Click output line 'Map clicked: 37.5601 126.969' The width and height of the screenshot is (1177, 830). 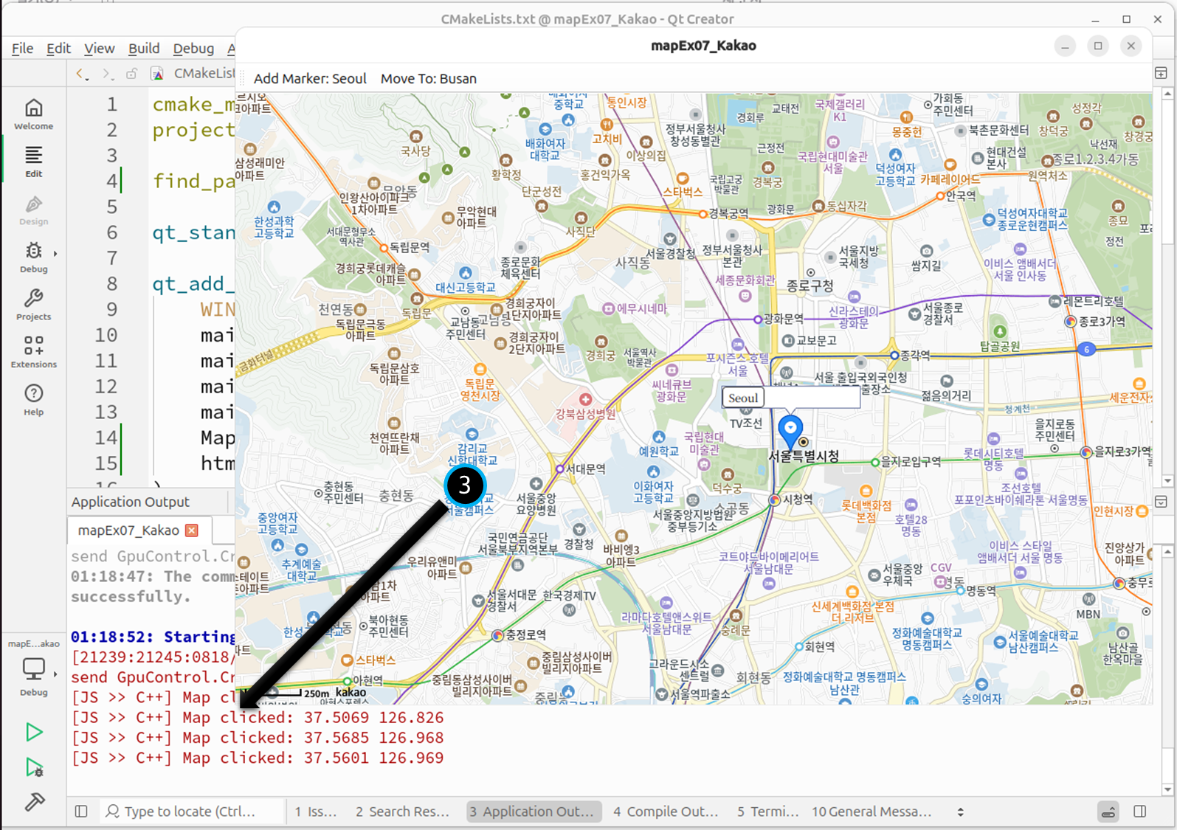pos(258,758)
